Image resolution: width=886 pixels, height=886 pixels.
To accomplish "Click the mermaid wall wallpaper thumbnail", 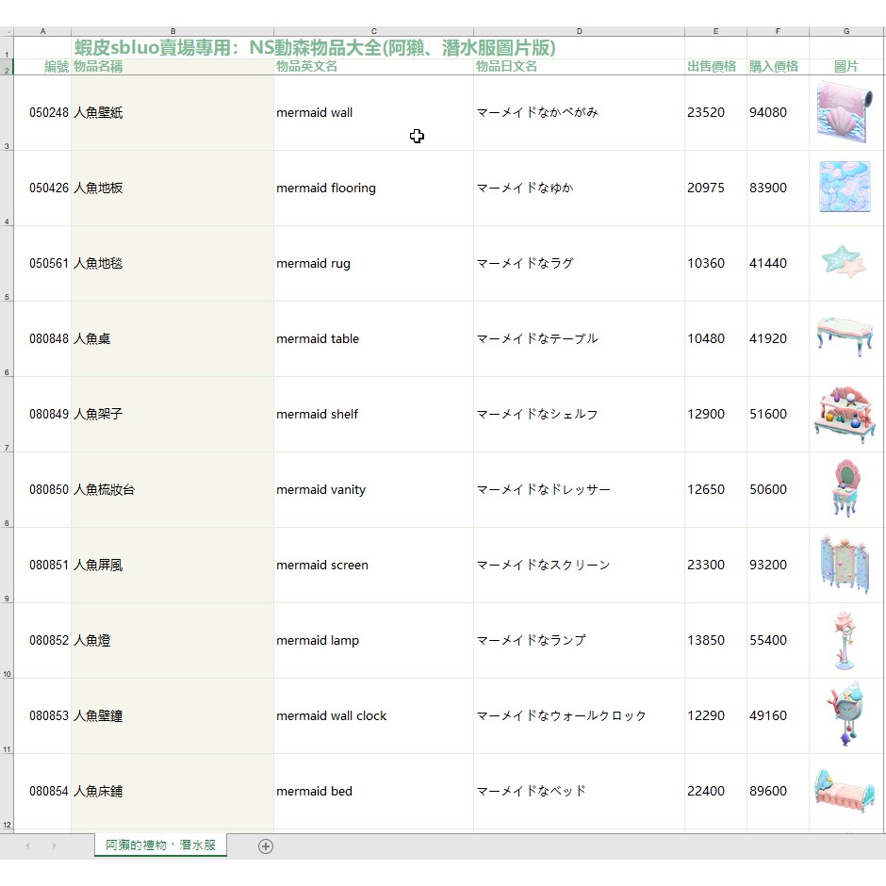I will tap(845, 112).
